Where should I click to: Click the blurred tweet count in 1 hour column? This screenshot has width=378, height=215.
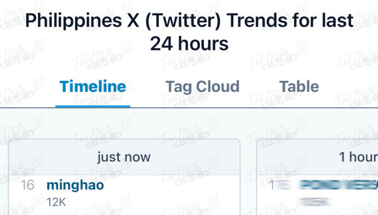(316, 202)
